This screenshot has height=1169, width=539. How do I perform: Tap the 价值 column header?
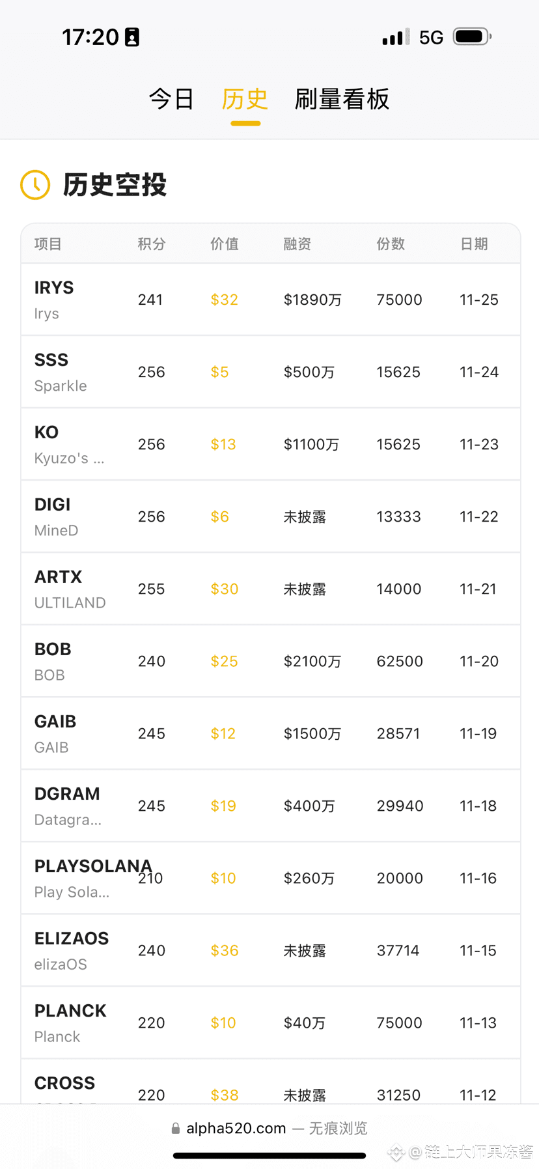point(225,244)
